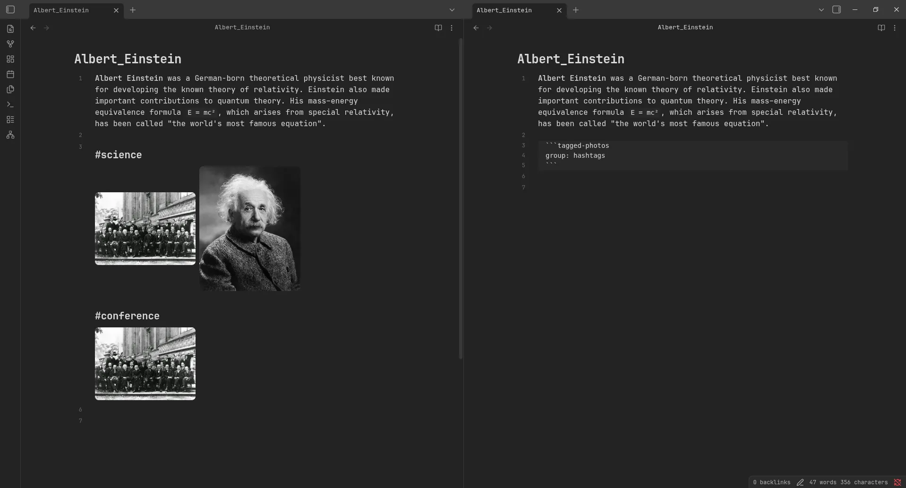Click bold 'Albert Einstein' text in right pane

coord(572,78)
